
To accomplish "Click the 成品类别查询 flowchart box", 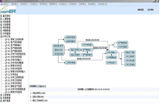I will pyautogui.click(x=71, y=41).
